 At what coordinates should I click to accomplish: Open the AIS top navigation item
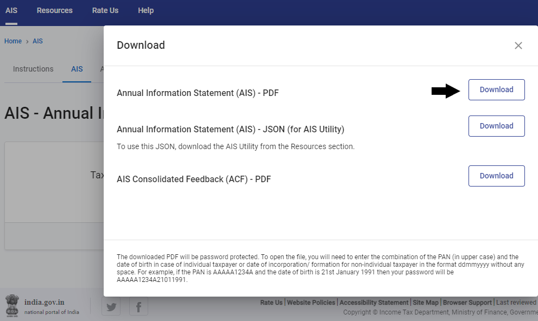coord(11,10)
